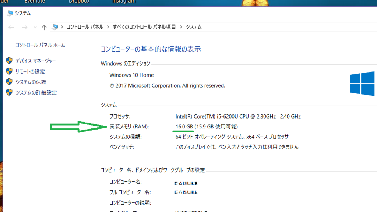Click the computer icon in address bar

(x=55, y=27)
